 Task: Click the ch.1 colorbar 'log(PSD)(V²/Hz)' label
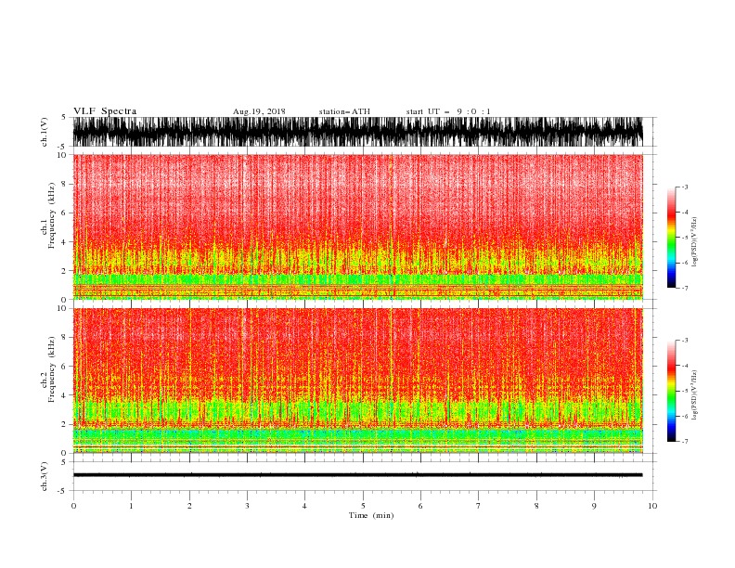click(694, 242)
